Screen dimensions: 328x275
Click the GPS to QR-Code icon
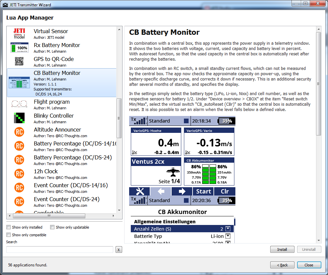tap(19, 61)
